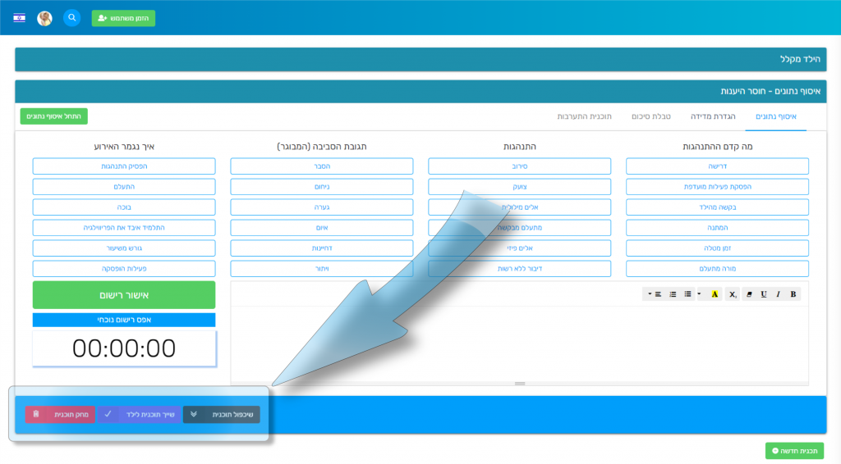Image resolution: width=841 pixels, height=464 pixels.
Task: Switch to the הגדרת מדידה tab
Action: [x=712, y=116]
